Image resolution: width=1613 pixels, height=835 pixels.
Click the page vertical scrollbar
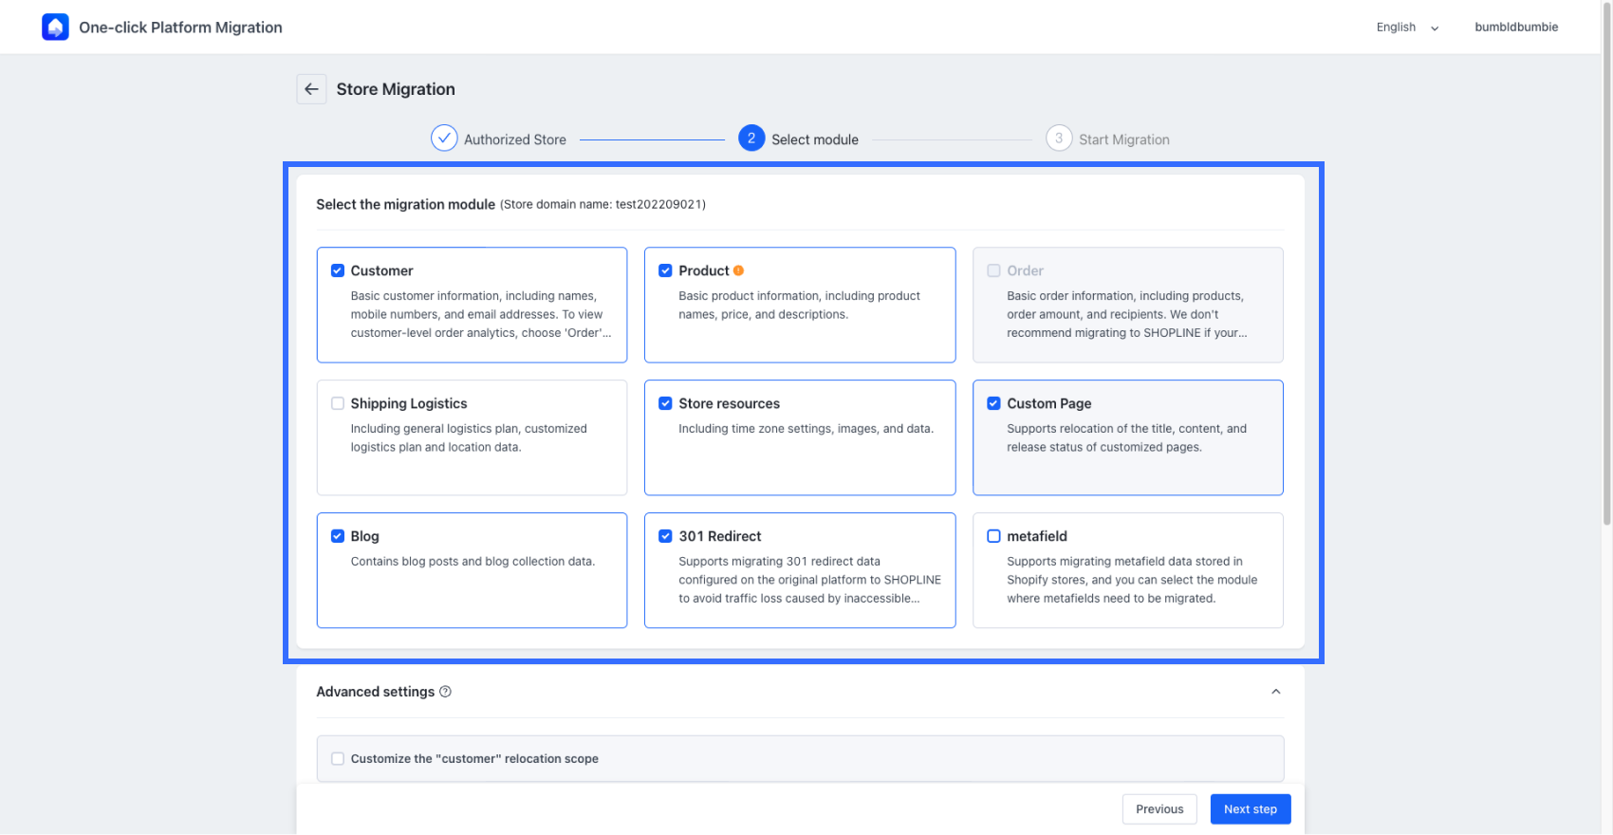pyautogui.click(x=1606, y=285)
